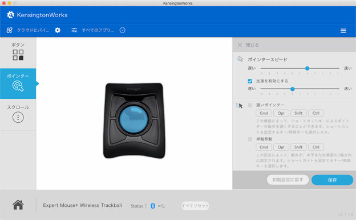Click the cloud link icon

(x=9, y=30)
